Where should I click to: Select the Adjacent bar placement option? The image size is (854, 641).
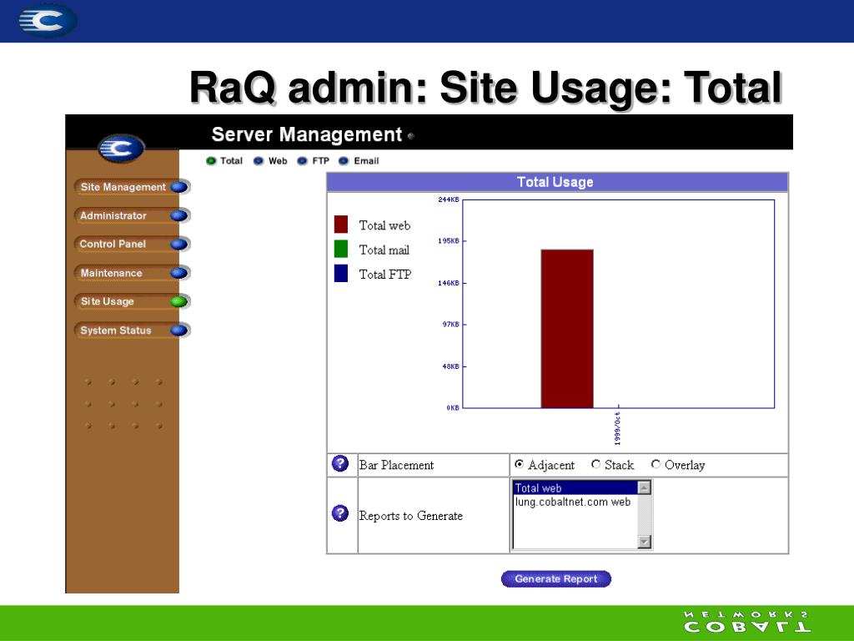click(519, 464)
